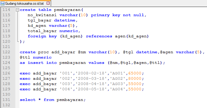Click 'foreign' keyword on line 119
Screen dimensions: 207x108
coord(37,36)
